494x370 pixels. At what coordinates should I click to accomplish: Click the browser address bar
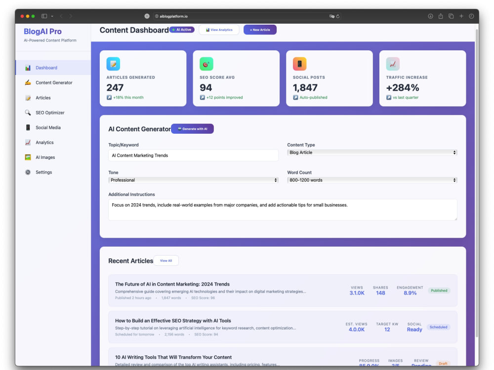247,16
